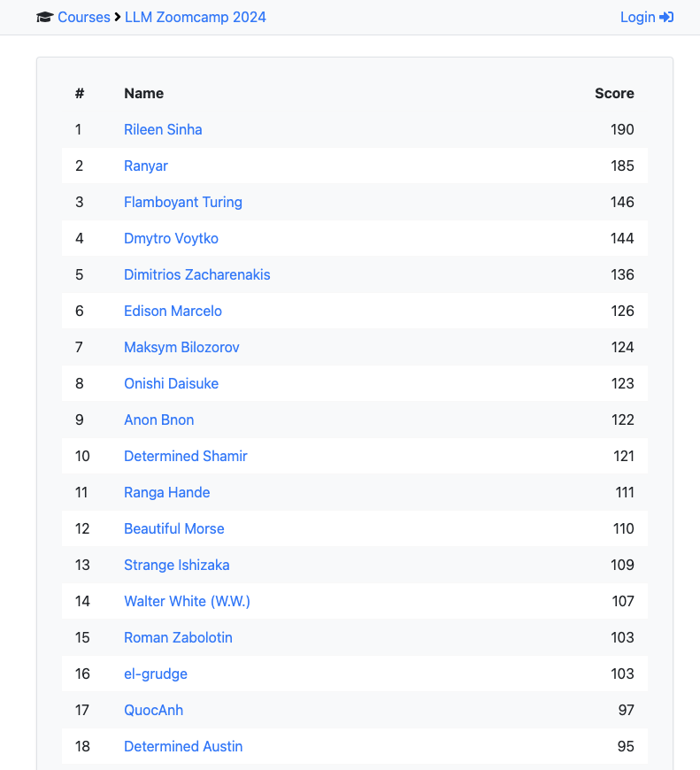
Task: Open Determined Shamir's profile
Action: [x=185, y=456]
